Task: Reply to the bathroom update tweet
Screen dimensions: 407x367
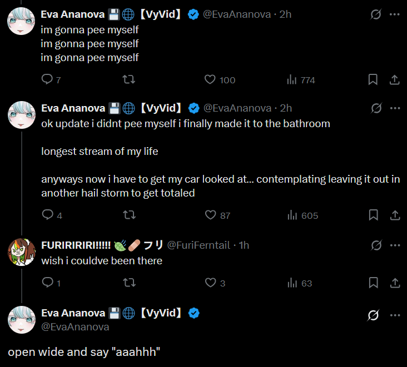Action: 48,215
